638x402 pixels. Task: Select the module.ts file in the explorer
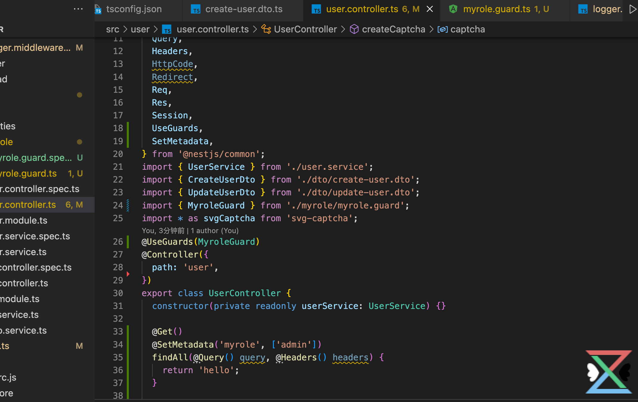(20, 299)
